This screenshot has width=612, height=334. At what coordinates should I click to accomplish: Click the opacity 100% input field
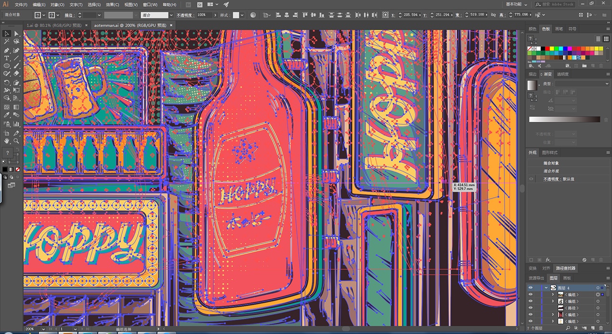(x=204, y=15)
